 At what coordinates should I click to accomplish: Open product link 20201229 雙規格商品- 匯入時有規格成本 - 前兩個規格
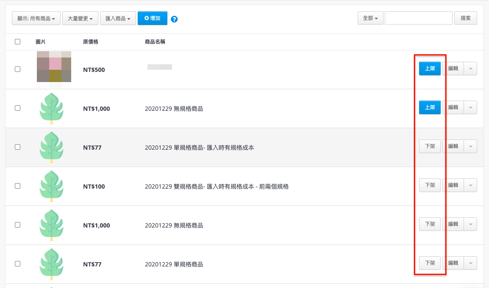217,187
